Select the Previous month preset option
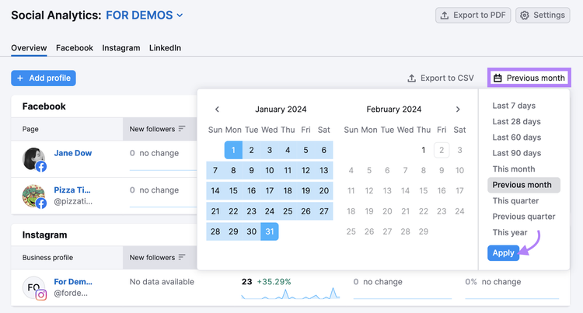 523,185
